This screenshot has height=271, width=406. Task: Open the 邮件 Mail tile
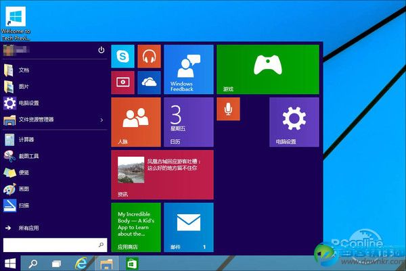point(188,227)
